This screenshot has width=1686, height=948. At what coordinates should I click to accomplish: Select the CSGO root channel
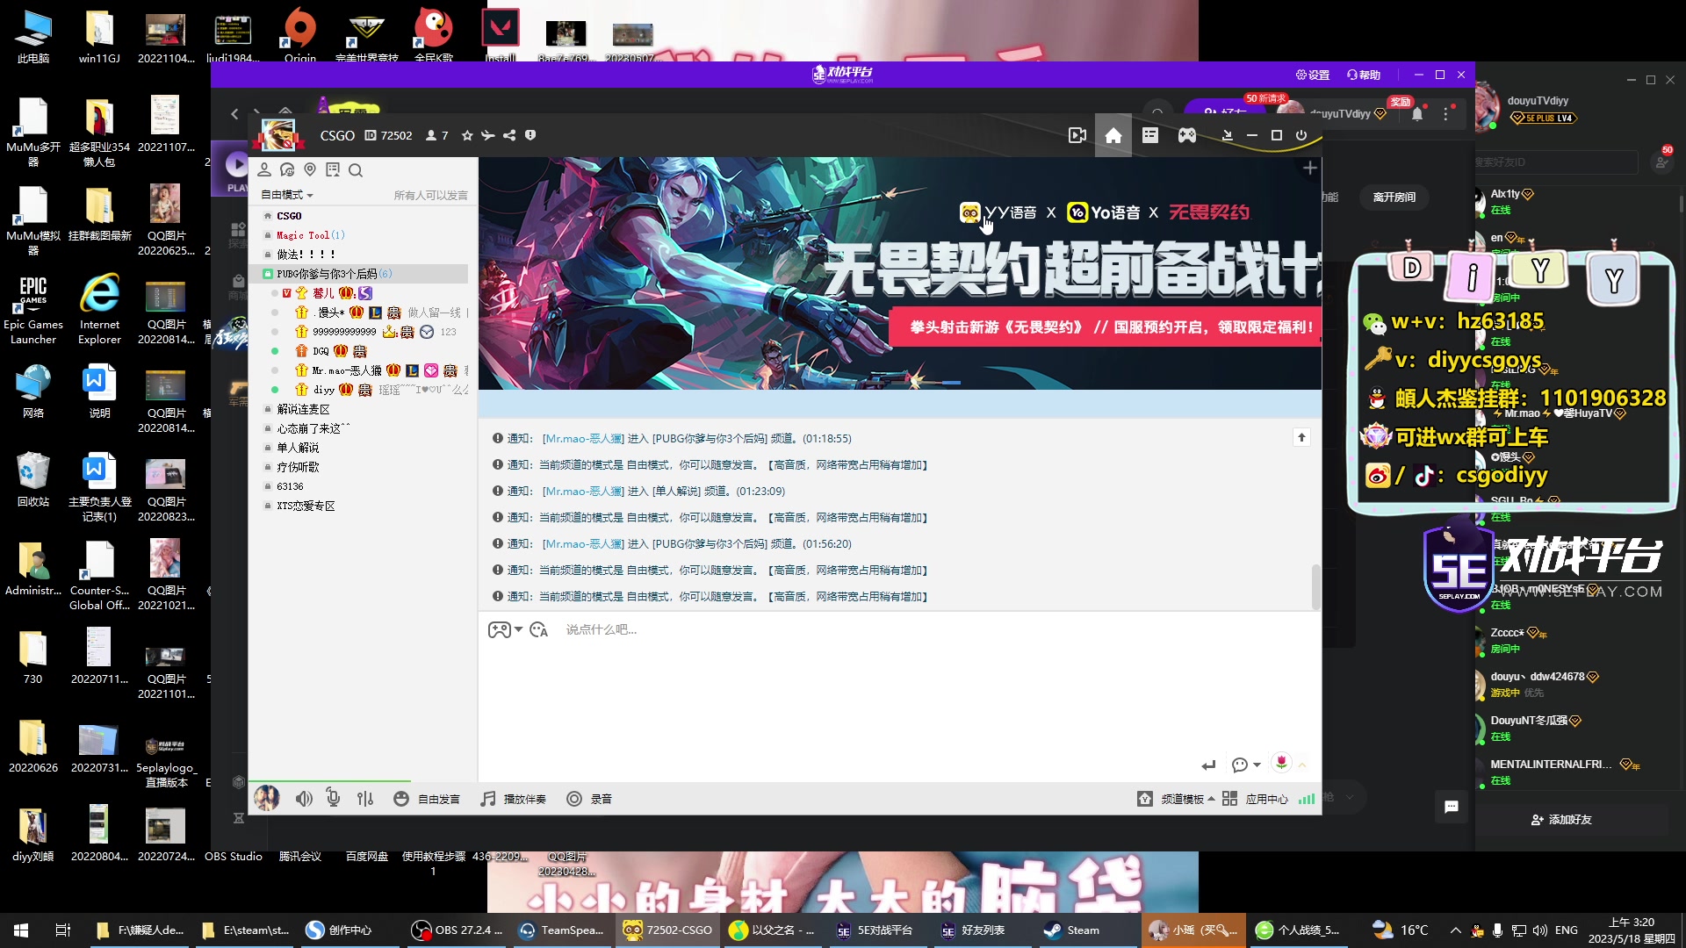[289, 216]
